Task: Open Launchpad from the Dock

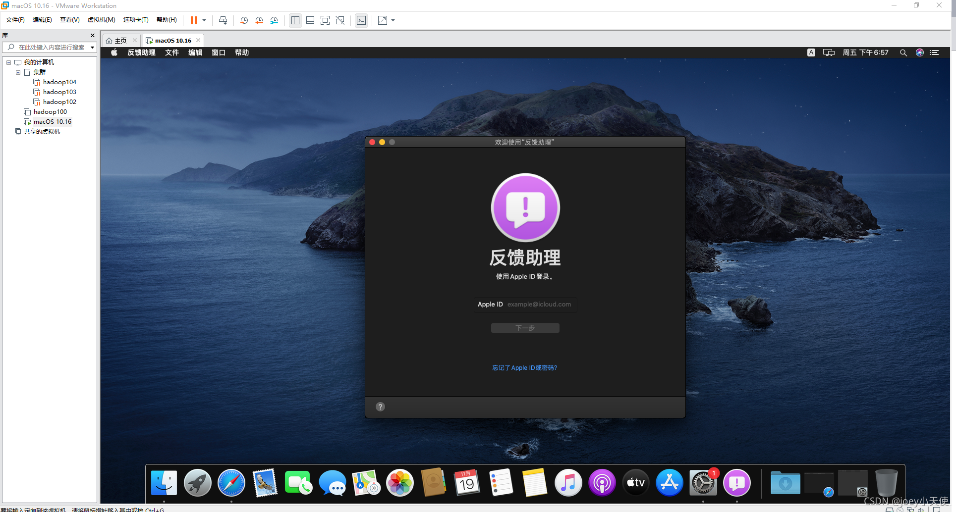Action: [198, 483]
